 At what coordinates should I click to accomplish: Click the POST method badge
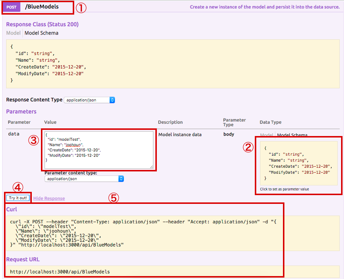point(11,7)
